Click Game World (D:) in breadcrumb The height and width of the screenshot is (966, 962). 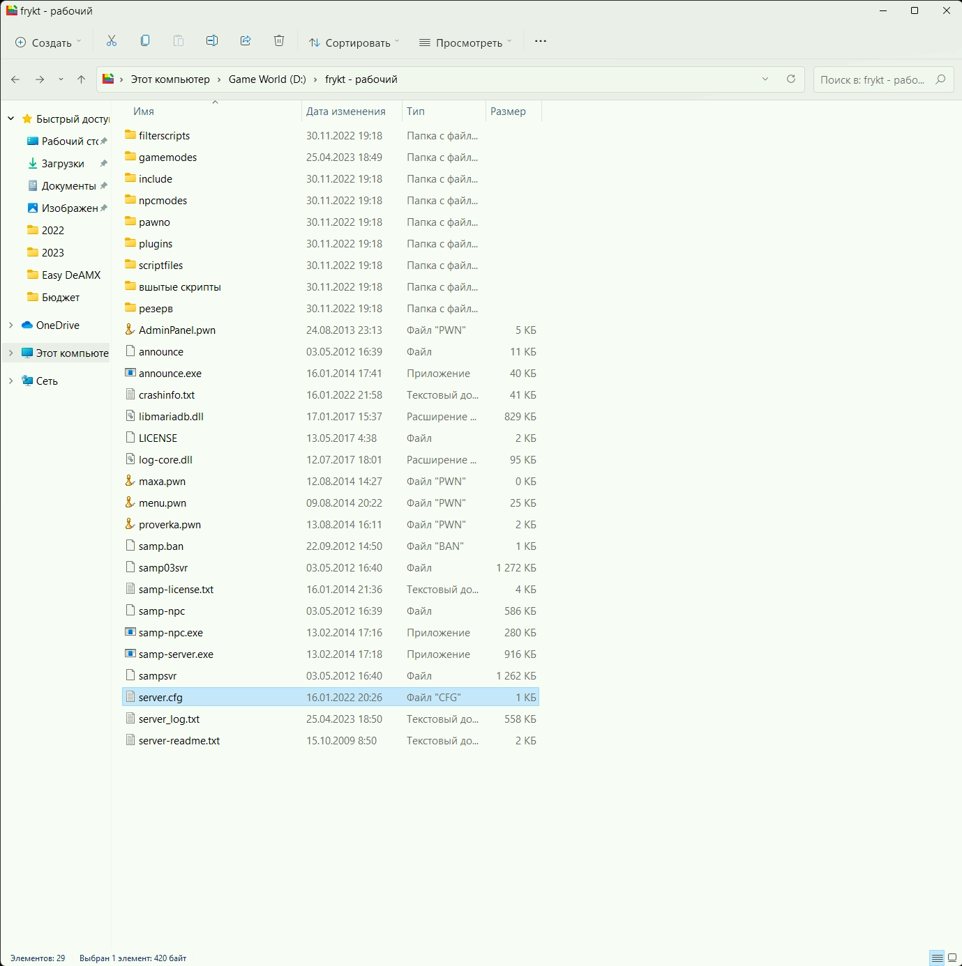267,79
